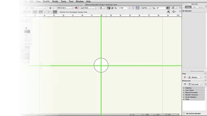Select the lasso marquee mode
This screenshot has height=116, width=207.
[x=45, y=12]
